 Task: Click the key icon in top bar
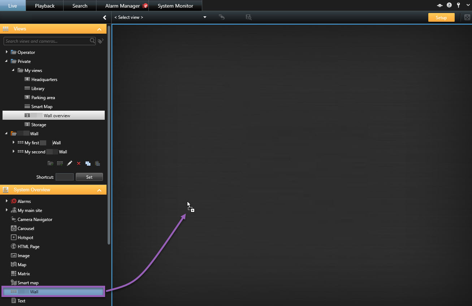[458, 5]
